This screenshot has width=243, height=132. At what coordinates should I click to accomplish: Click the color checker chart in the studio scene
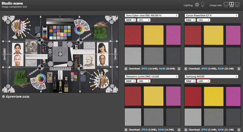(60, 32)
